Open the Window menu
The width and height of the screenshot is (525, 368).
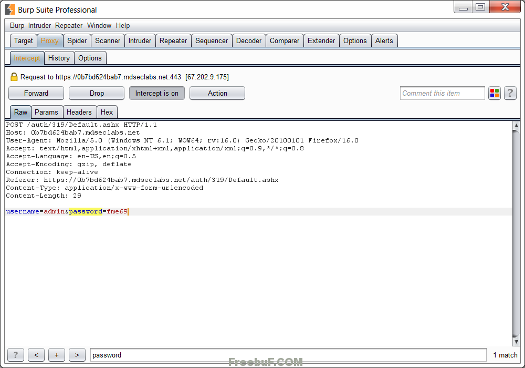[99, 25]
